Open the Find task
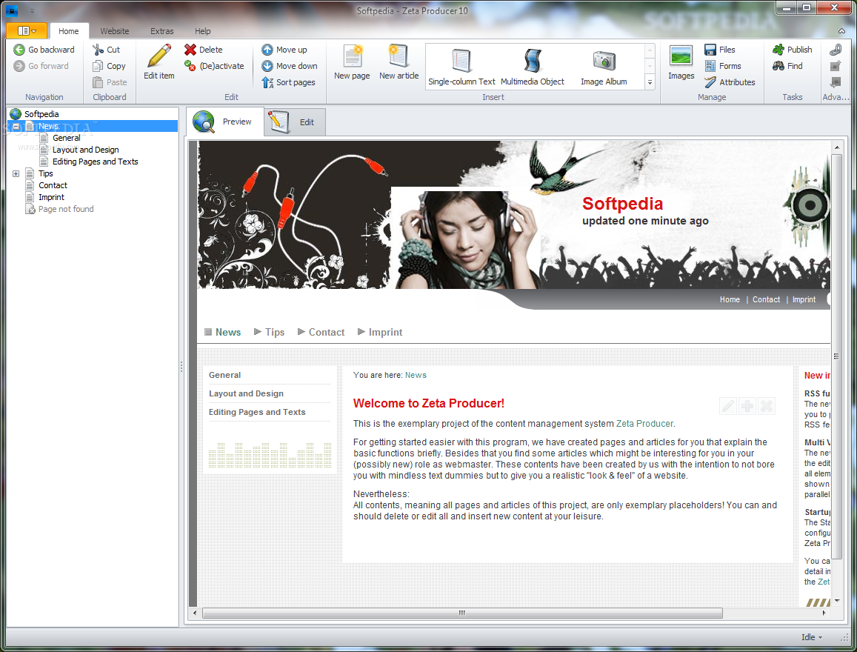 (787, 66)
